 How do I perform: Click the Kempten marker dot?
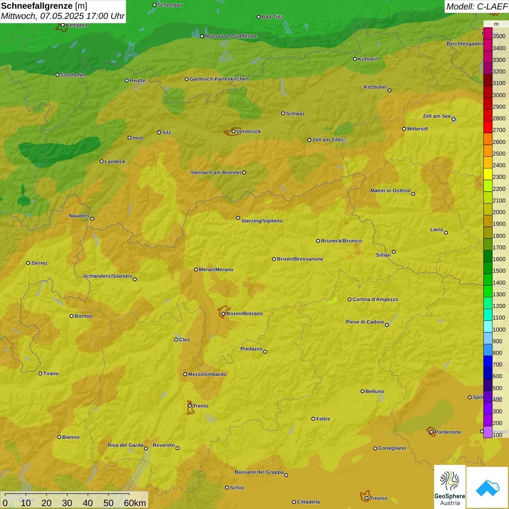pyautogui.click(x=63, y=25)
